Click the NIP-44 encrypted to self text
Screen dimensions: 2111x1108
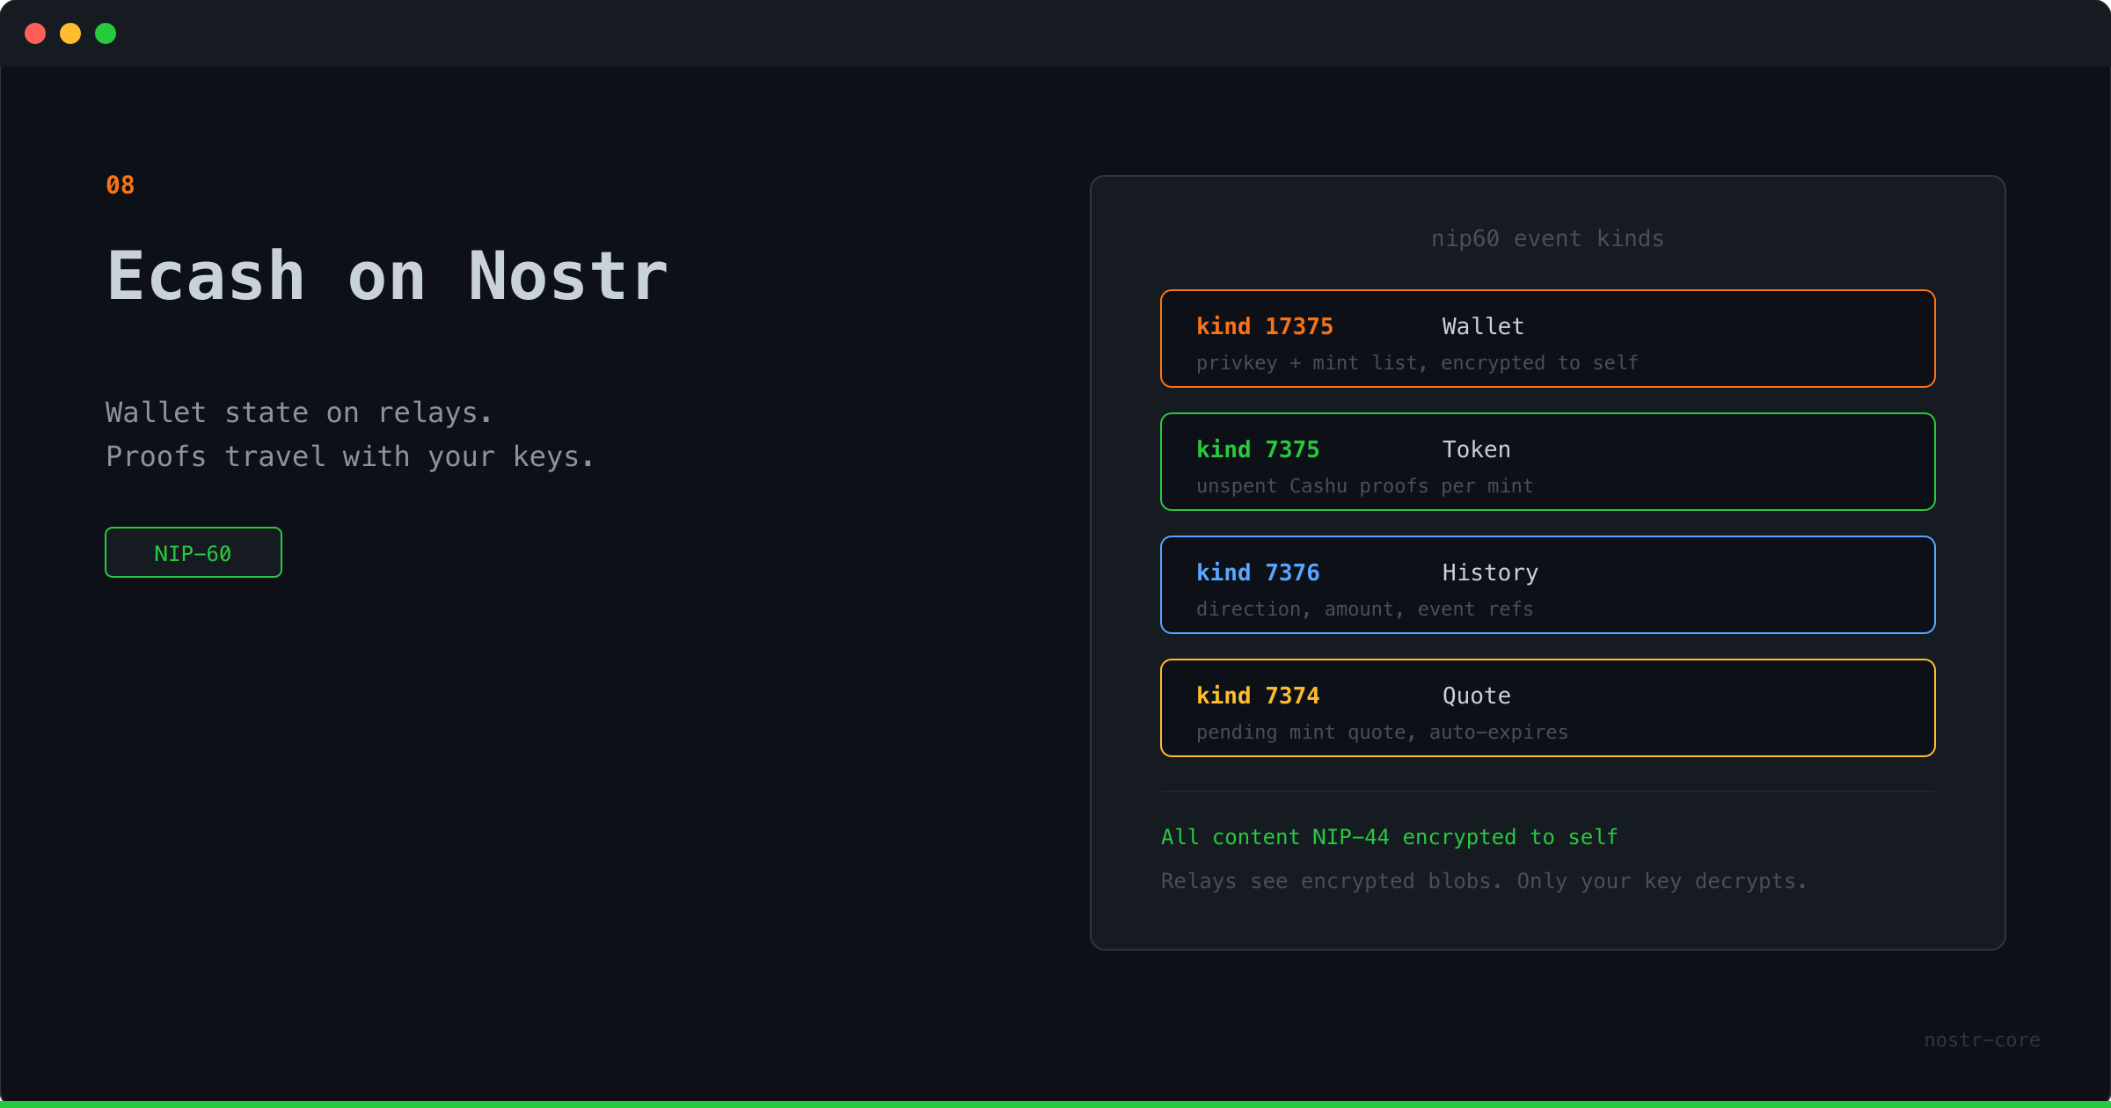point(1388,836)
